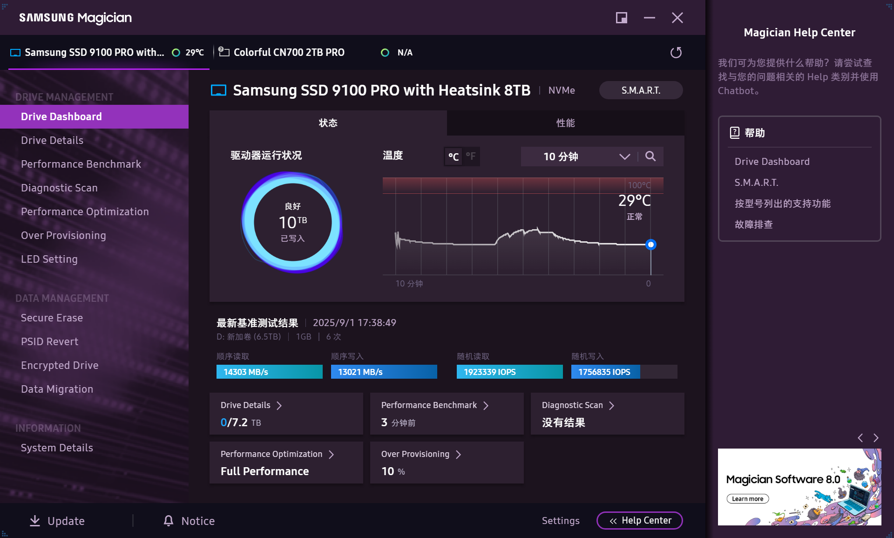The image size is (894, 538).
Task: Open the 10 分钟 time range dropdown
Action: (x=624, y=157)
